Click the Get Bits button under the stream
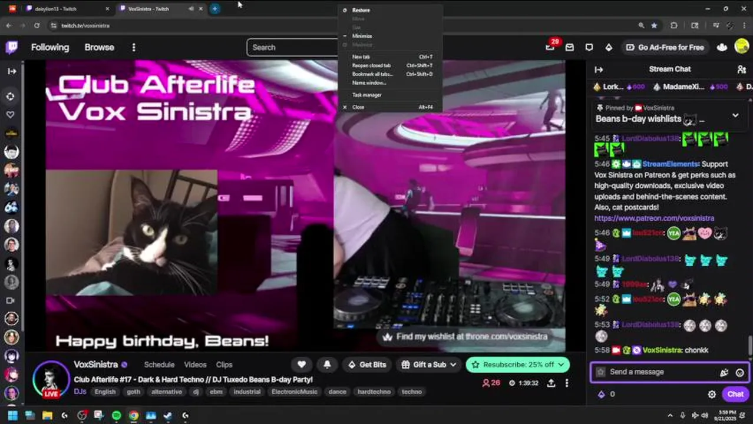The image size is (753, 424). [x=367, y=365]
